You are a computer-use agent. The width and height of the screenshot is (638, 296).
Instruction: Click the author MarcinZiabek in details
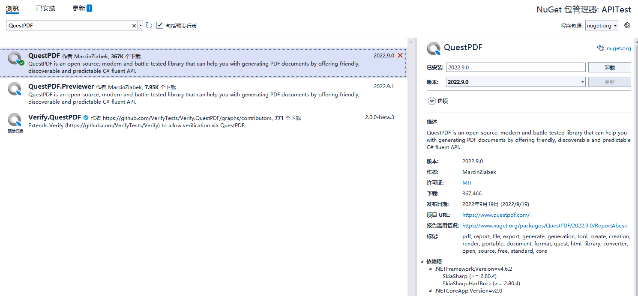479,172
